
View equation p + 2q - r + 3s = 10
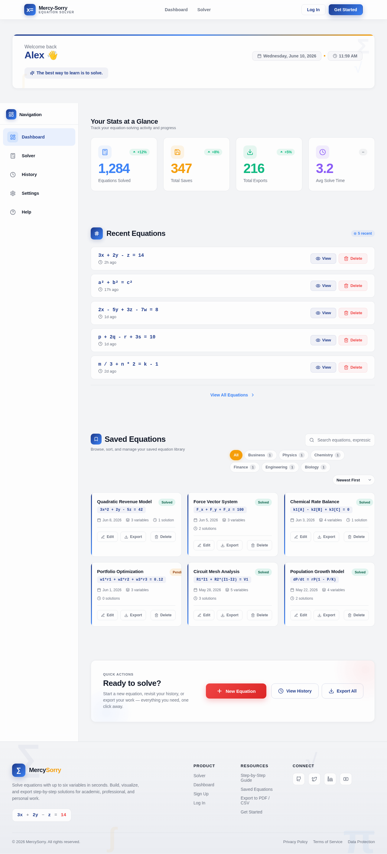pyautogui.click(x=323, y=340)
